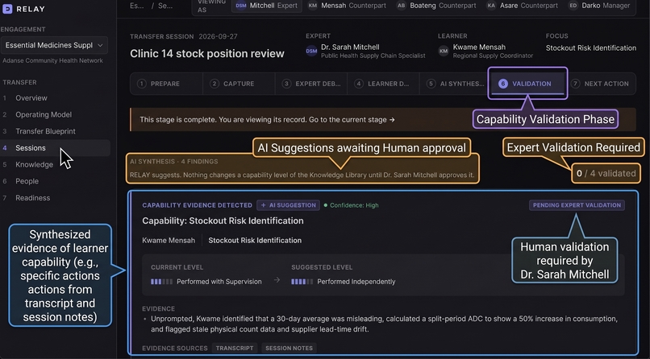Go to the Capture stage tab
Screen dimensions: 650x359
(239, 84)
